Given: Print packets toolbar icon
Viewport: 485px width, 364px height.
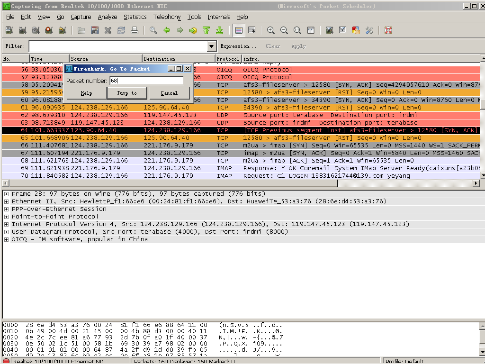Looking at the screenshot, I should [135, 30].
